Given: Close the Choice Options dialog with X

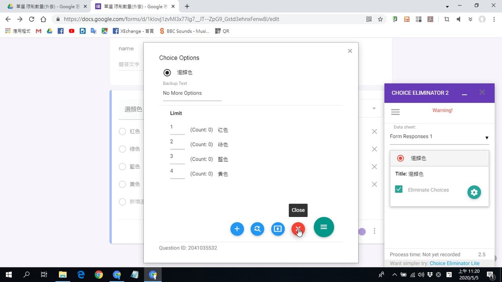Looking at the screenshot, I should coord(350,51).
